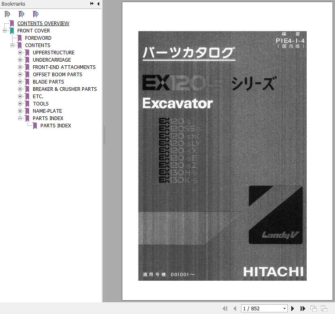Click the bookmark icon beside ETC.
The width and height of the screenshot is (335, 314).
[x=27, y=96]
